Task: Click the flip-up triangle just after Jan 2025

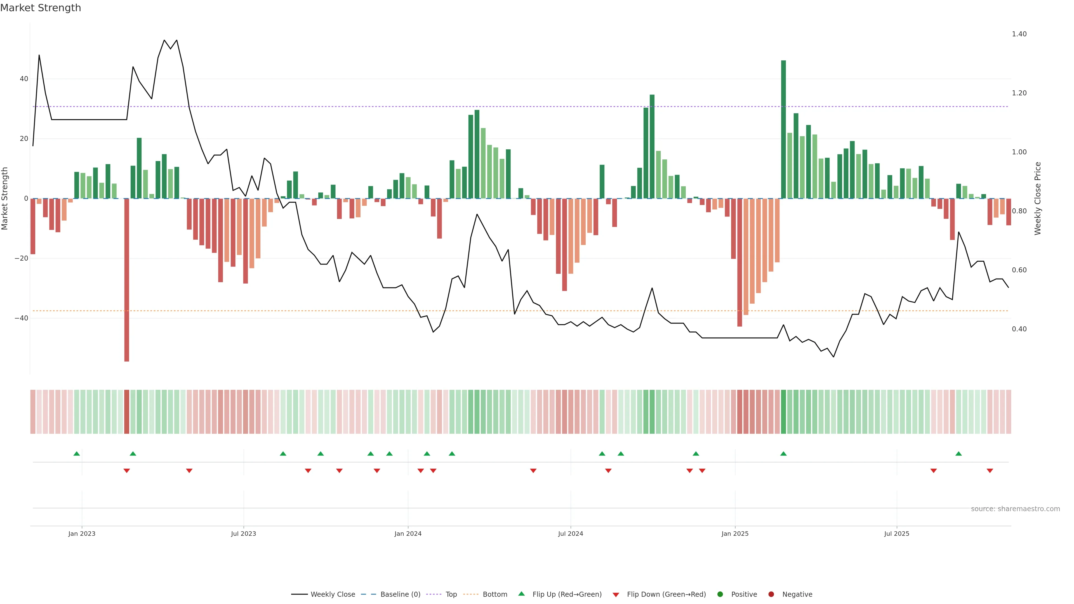Action: point(783,454)
